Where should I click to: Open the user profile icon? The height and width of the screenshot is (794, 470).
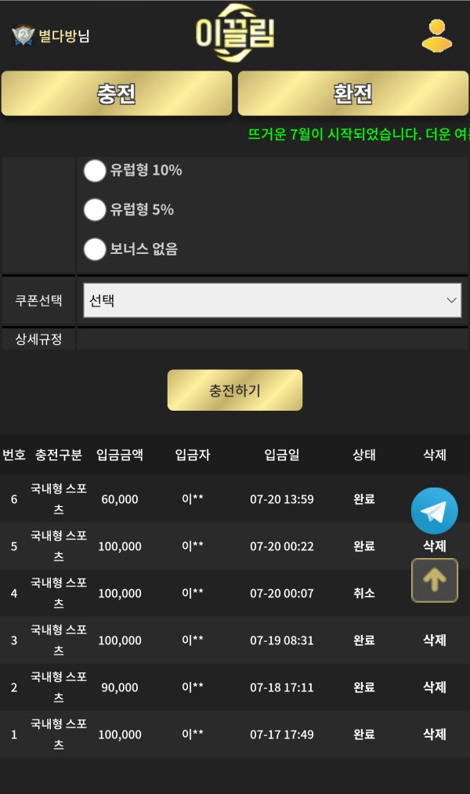[437, 35]
